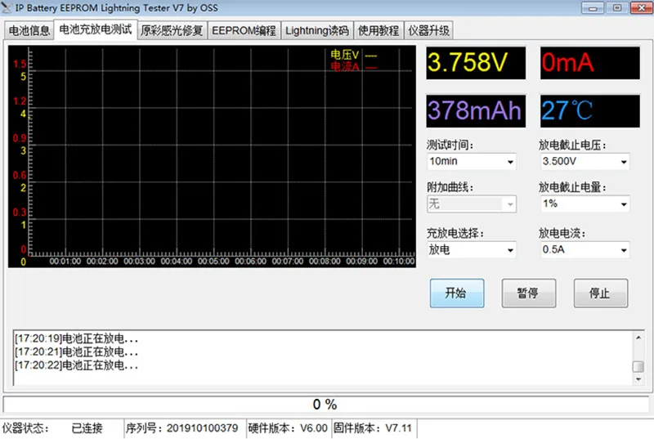Click the 固件版本 V7.11 status entry

pyautogui.click(x=373, y=428)
